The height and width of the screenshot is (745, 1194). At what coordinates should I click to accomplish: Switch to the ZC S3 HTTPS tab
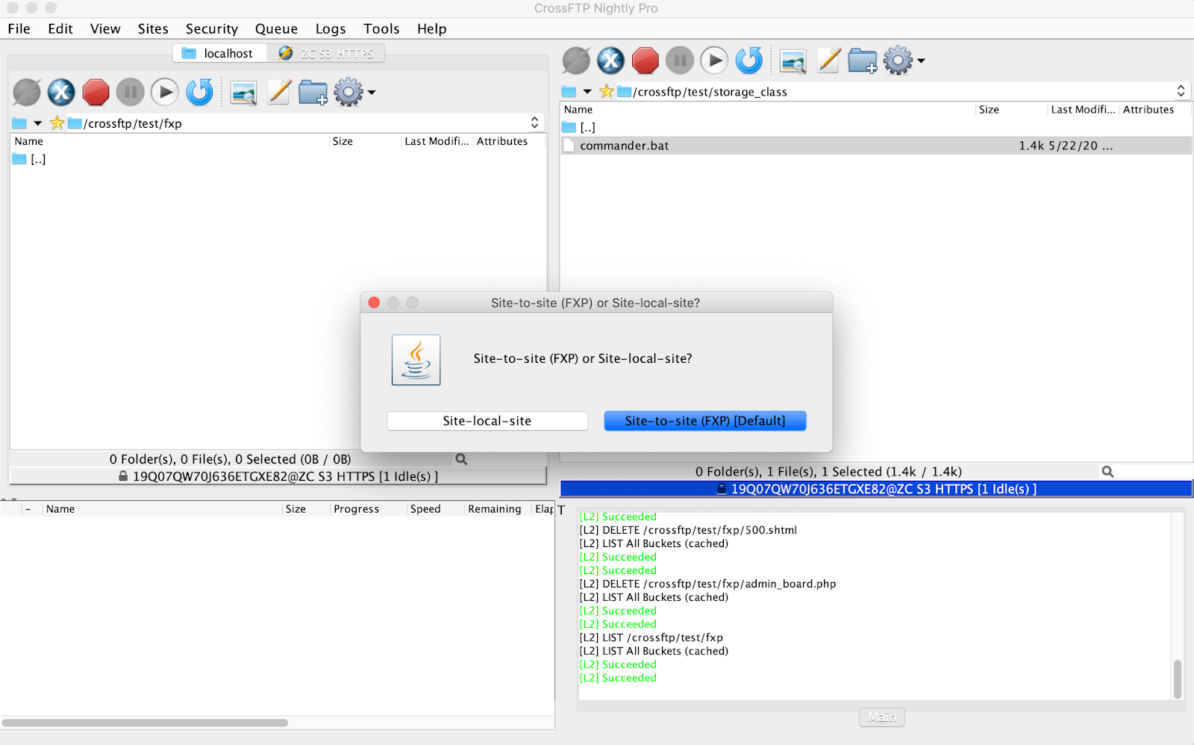(326, 53)
